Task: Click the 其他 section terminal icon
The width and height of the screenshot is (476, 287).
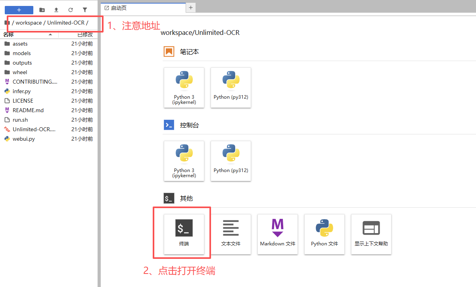Action: click(169, 198)
